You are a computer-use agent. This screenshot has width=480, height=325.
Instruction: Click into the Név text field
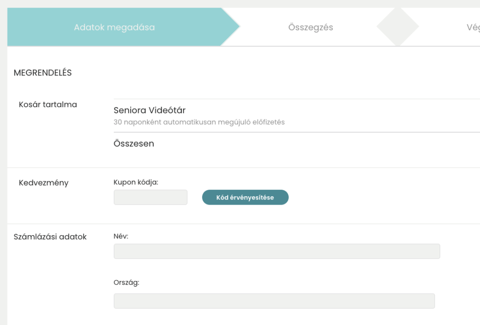pos(277,251)
